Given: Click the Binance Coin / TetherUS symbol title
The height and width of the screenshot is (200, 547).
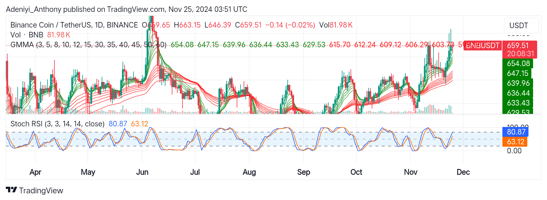Looking at the screenshot, I should point(74,25).
